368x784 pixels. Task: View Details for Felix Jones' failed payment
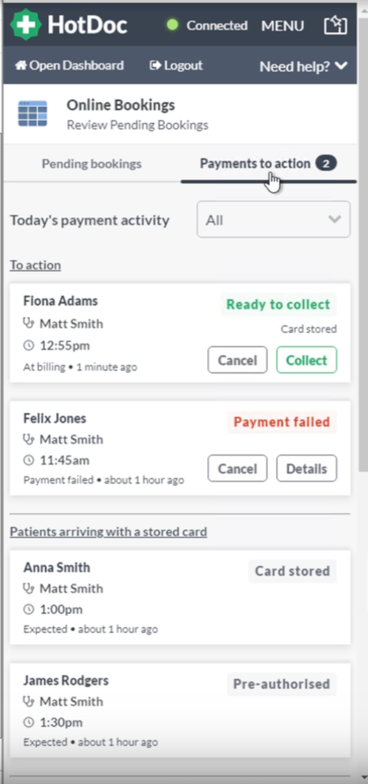pos(306,469)
